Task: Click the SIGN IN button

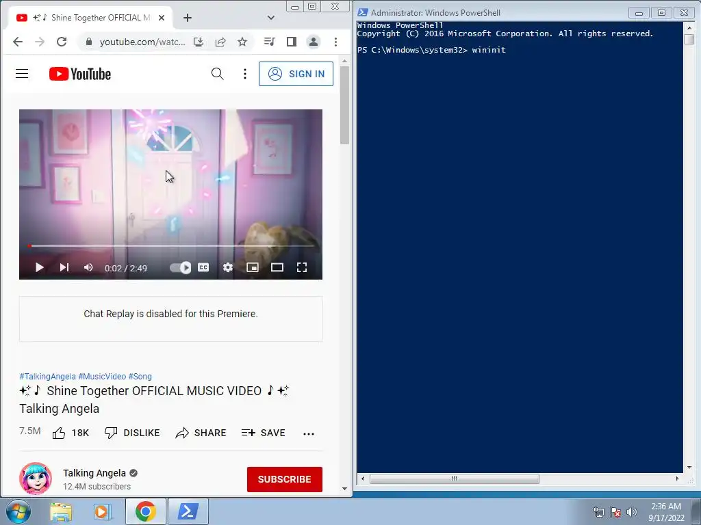Action: coord(296,74)
